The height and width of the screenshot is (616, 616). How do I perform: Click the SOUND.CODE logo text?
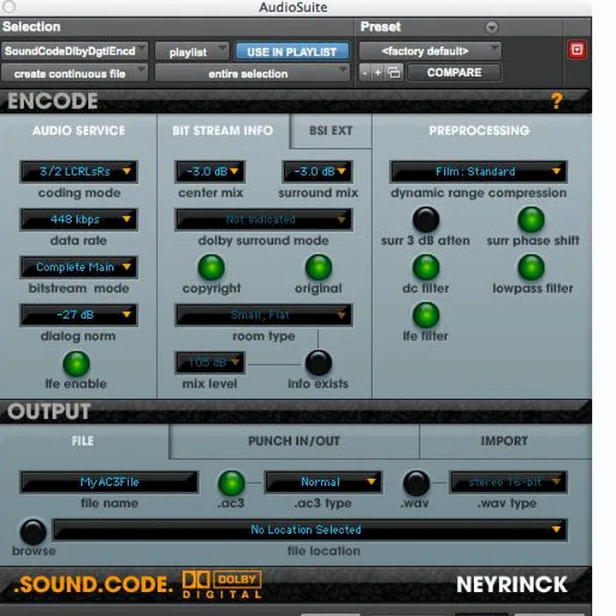pos(93,584)
